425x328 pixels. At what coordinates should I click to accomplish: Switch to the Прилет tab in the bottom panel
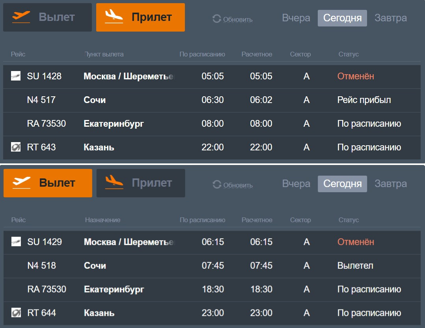click(141, 183)
